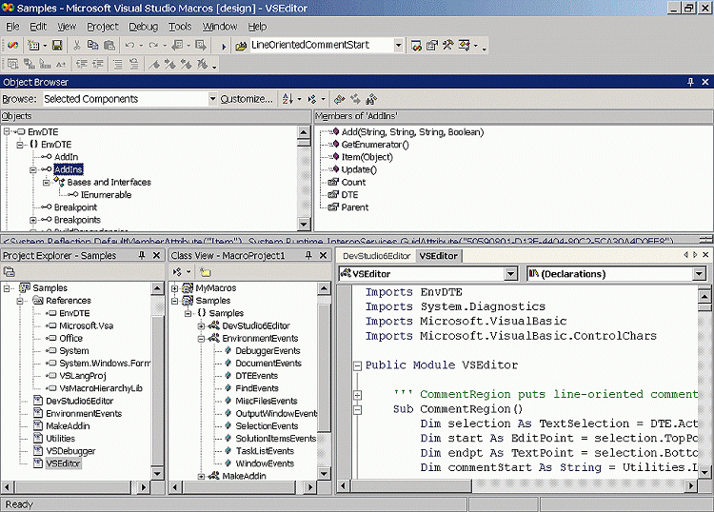The width and height of the screenshot is (714, 512).
Task: Click the Start run arrow icon
Action: [224, 46]
